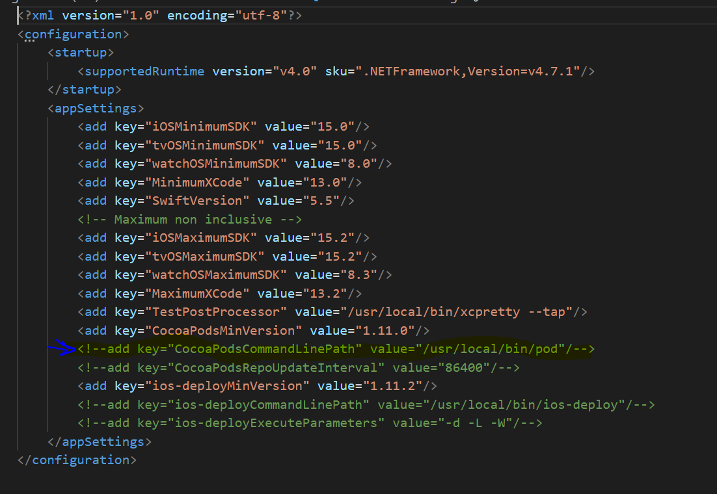The image size is (717, 494).
Task: Click the highlighted CocoaPodsCommandLinePath comment line
Action: 336,349
